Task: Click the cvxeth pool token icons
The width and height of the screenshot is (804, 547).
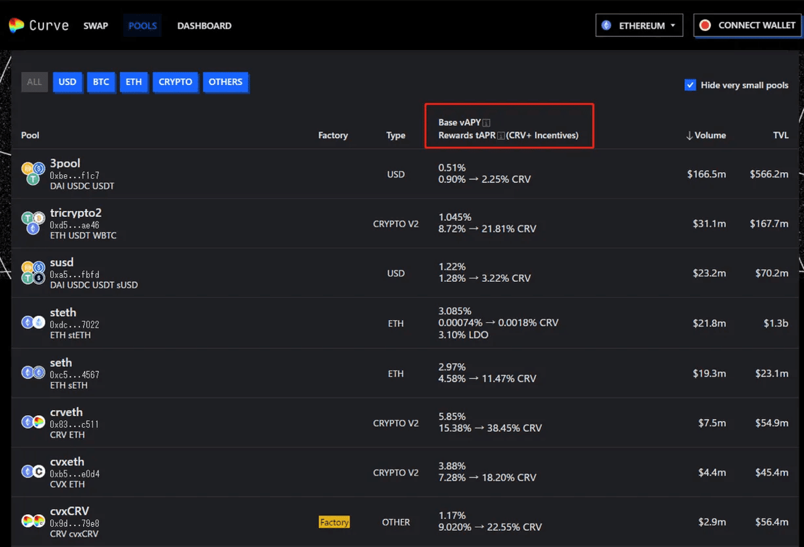Action: click(33, 472)
